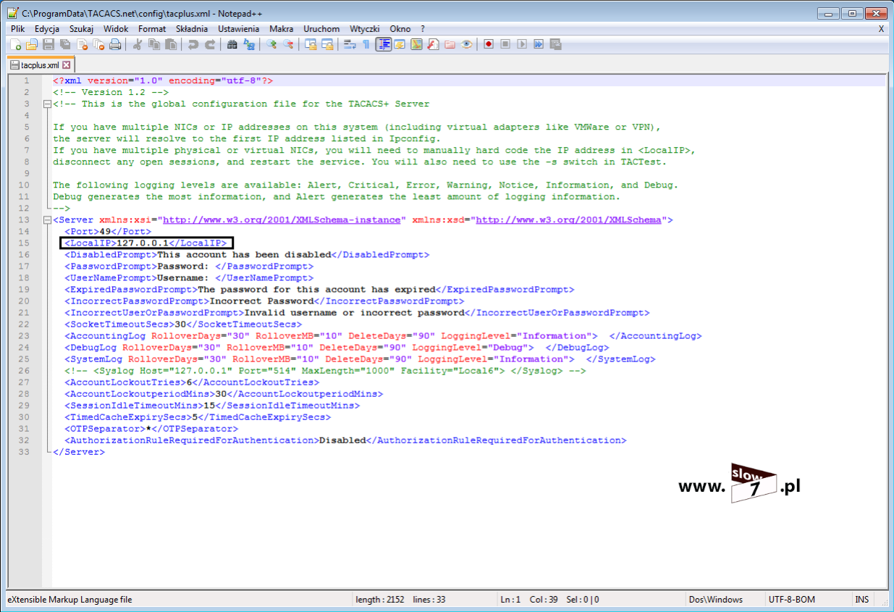Open Folder as Workspace toolbar icon
Screen dimensions: 894x612
(x=450, y=44)
